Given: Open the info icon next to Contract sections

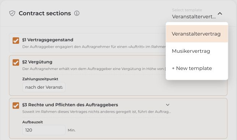Looking at the screenshot, I should tap(77, 13).
